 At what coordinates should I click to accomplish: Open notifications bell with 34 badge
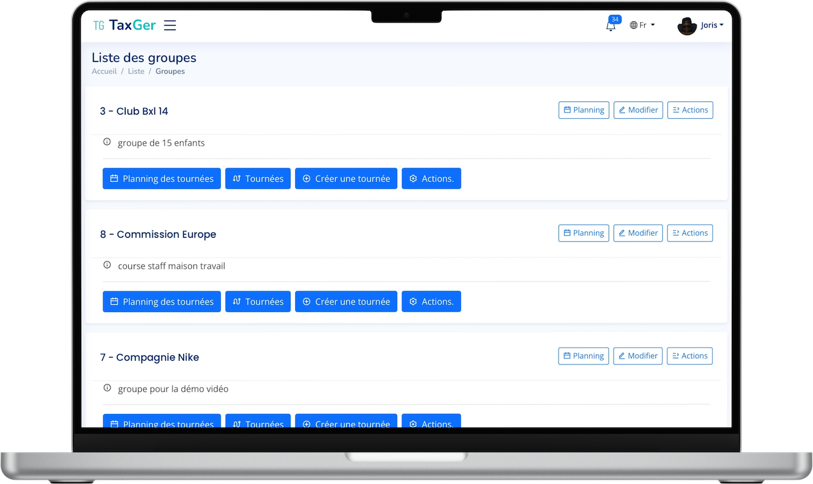611,25
